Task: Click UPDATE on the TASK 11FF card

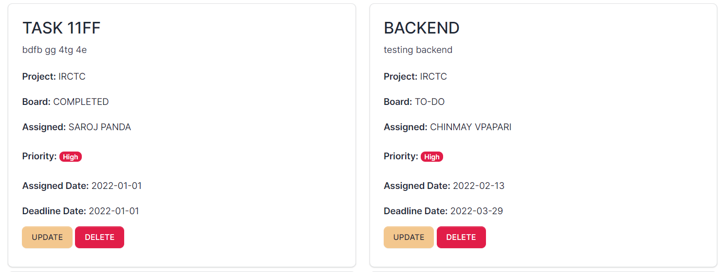Action: pyautogui.click(x=47, y=237)
